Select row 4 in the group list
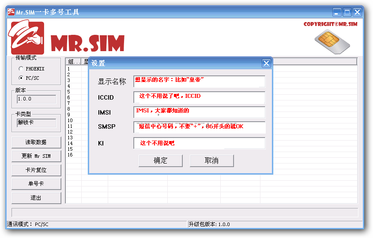This screenshot has width=373, height=238. point(68,86)
